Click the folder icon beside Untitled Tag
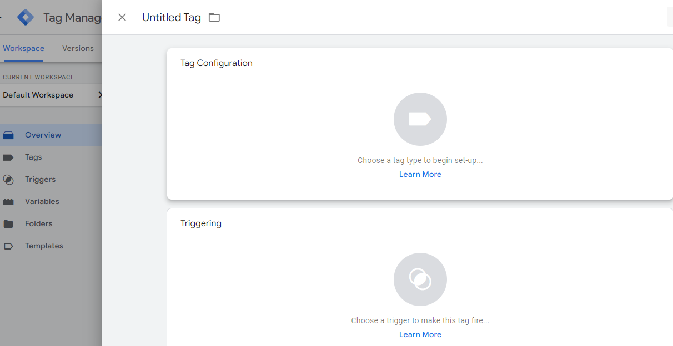The height and width of the screenshot is (346, 673). (214, 17)
